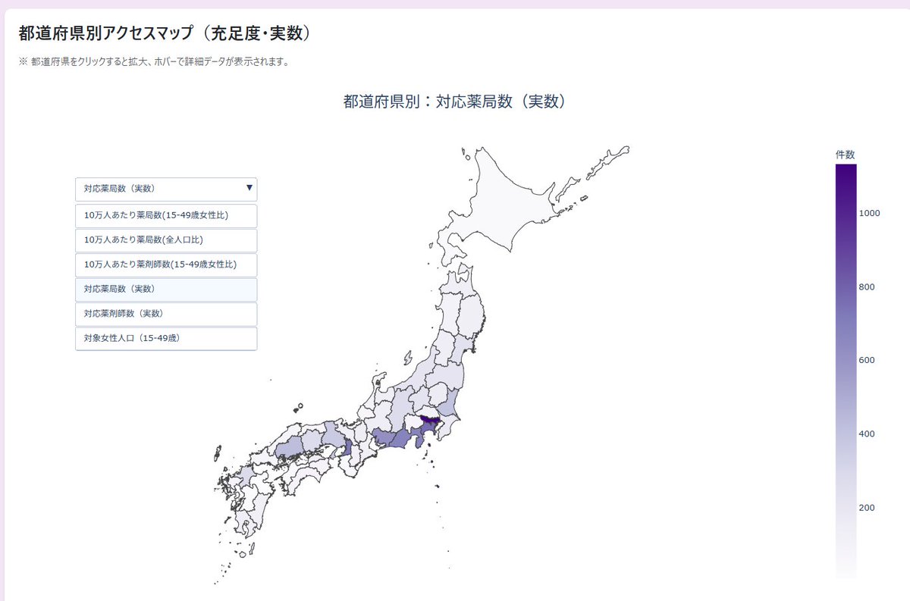Select 10万人あたり薬剤師数(15-49歳女性比) option
910x601 pixels.
(x=166, y=265)
